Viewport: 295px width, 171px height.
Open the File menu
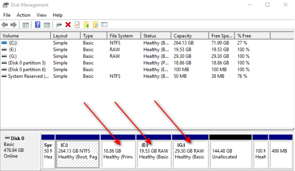pyautogui.click(x=7, y=15)
